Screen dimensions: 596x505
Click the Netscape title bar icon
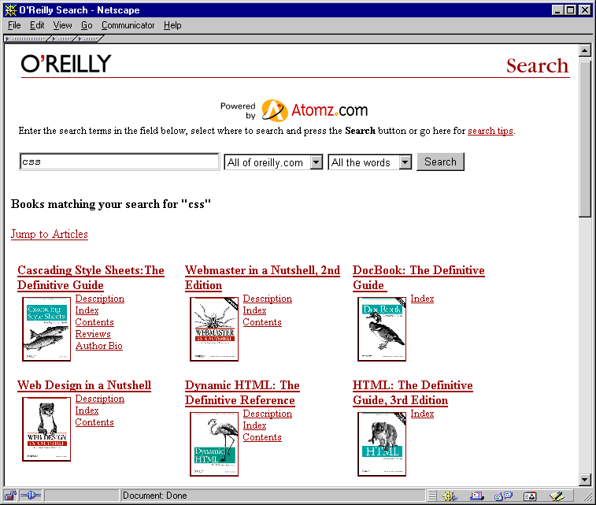click(10, 10)
